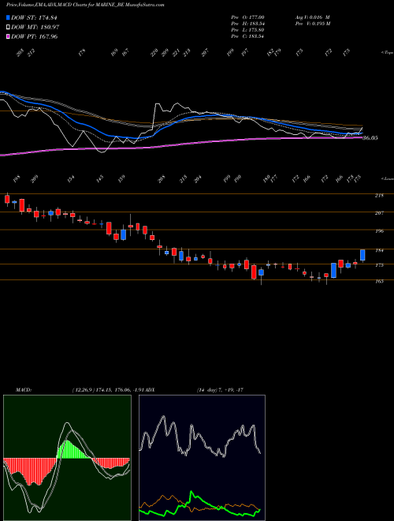Click the 165 price axis label
Image resolution: width=394 pixels, height=521 pixels.
click(379, 281)
